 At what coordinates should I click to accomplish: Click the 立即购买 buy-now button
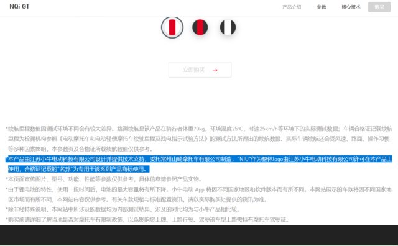click(x=200, y=70)
